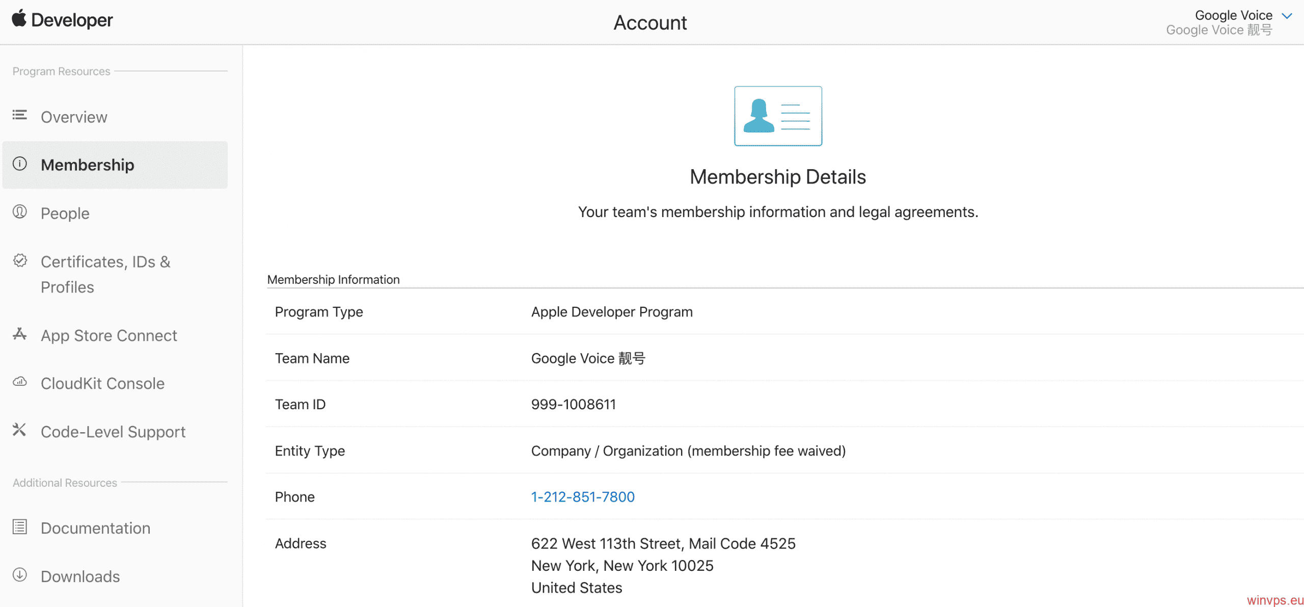Image resolution: width=1304 pixels, height=607 pixels.
Task: Open the Account page header
Action: (x=650, y=22)
